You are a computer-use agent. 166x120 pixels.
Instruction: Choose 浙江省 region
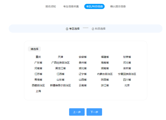pos(105,85)
